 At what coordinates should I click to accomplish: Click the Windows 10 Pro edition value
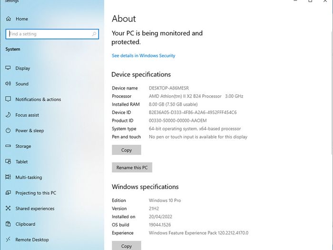(165, 200)
